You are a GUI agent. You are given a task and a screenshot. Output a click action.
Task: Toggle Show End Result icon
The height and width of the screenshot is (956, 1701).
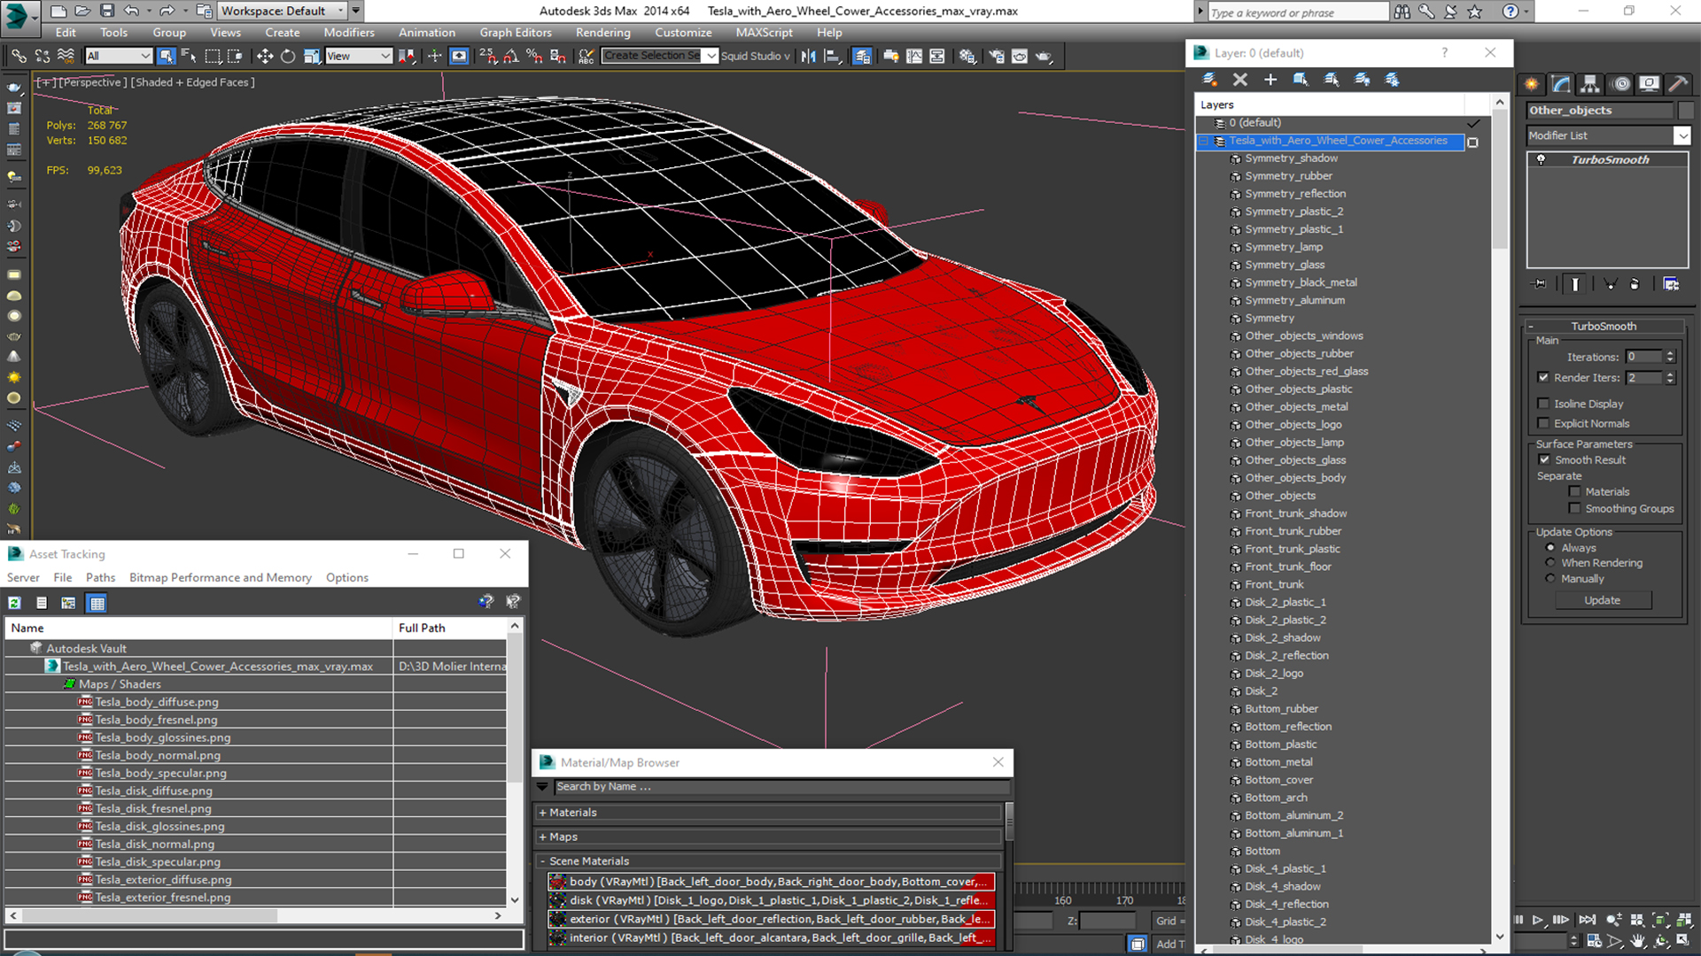click(1575, 284)
